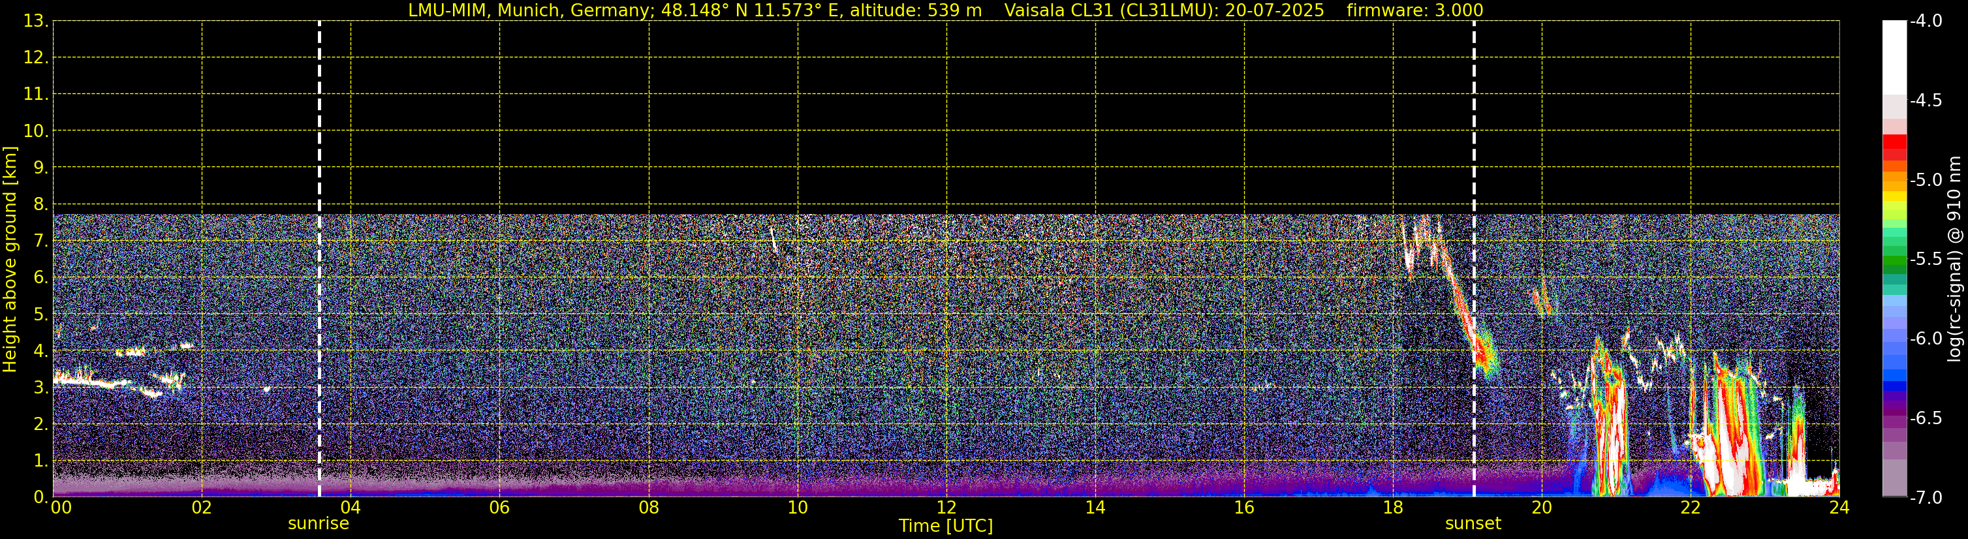Click the red band in the colorbar

(1894, 144)
